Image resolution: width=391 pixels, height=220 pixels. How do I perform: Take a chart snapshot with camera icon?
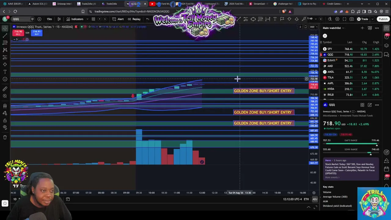coord(352,19)
